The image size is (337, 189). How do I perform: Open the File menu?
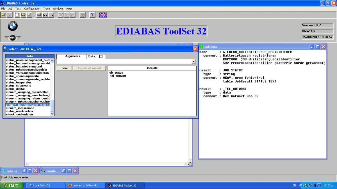[3, 9]
